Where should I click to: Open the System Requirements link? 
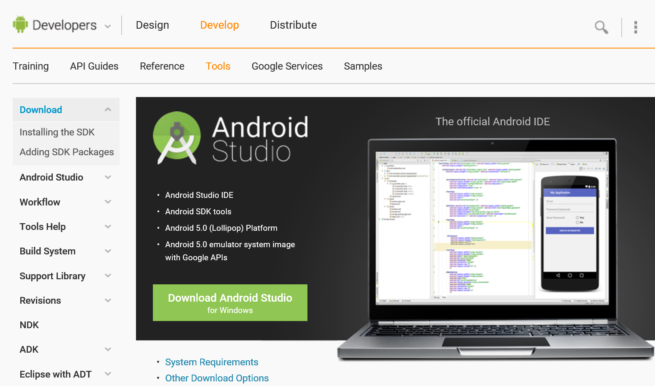coord(212,362)
